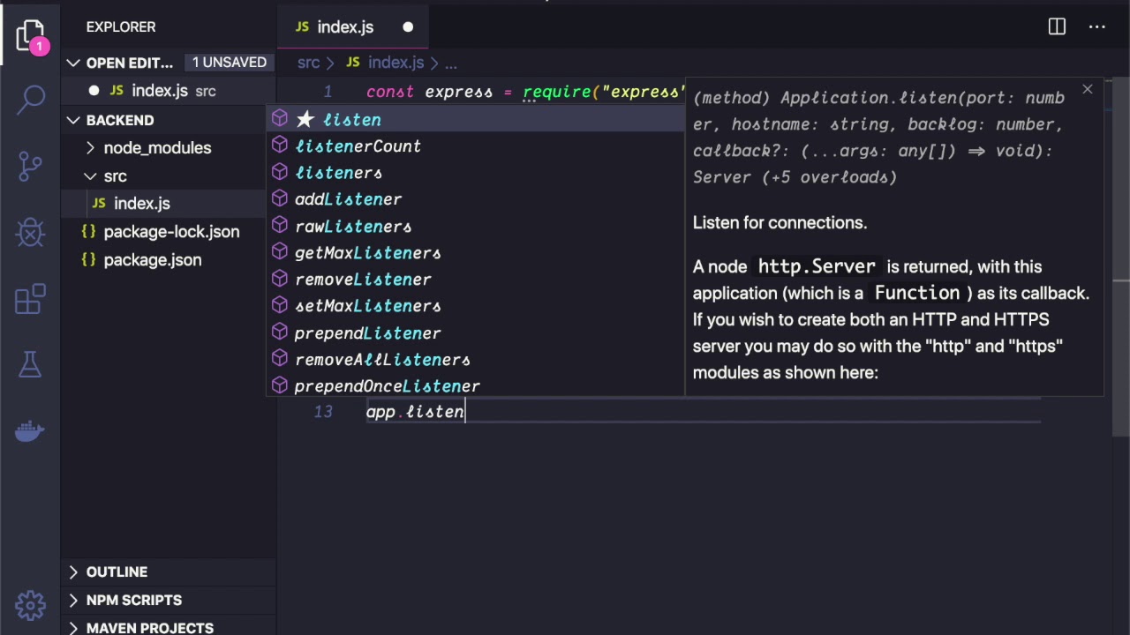Open package.json in the file tree

[152, 260]
